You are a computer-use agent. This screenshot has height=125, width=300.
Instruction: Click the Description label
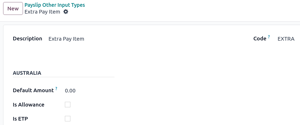[x=27, y=39]
